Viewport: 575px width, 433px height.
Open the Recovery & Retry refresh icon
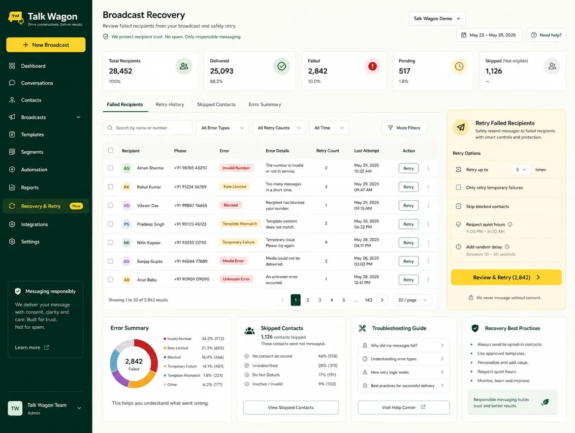(12, 206)
